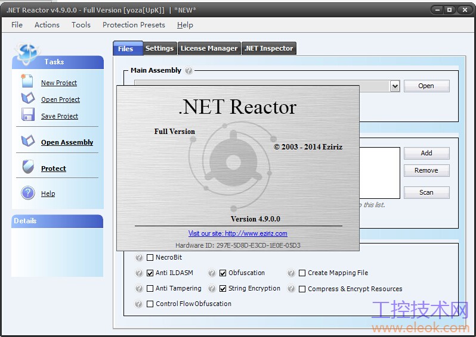Click the help icon beside Main Assembly

point(188,71)
